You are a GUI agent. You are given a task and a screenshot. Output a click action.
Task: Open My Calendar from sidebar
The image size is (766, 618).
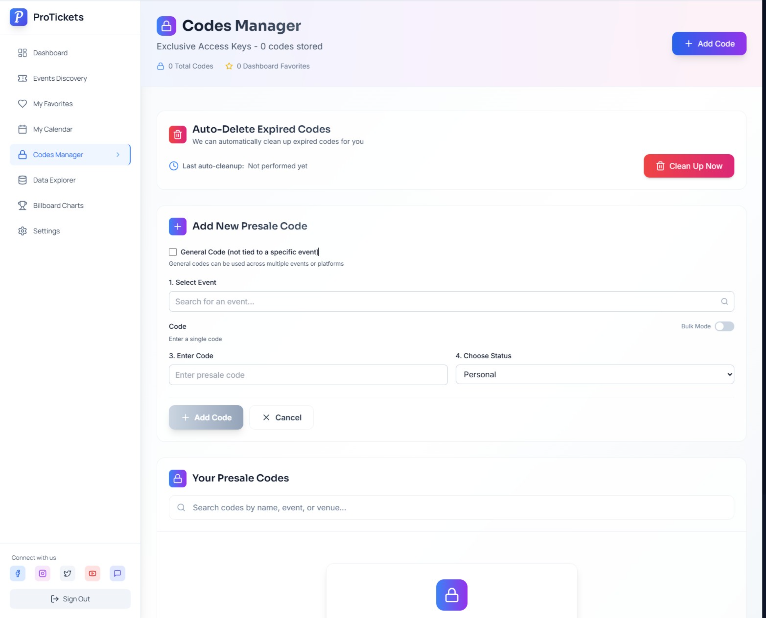pos(70,129)
